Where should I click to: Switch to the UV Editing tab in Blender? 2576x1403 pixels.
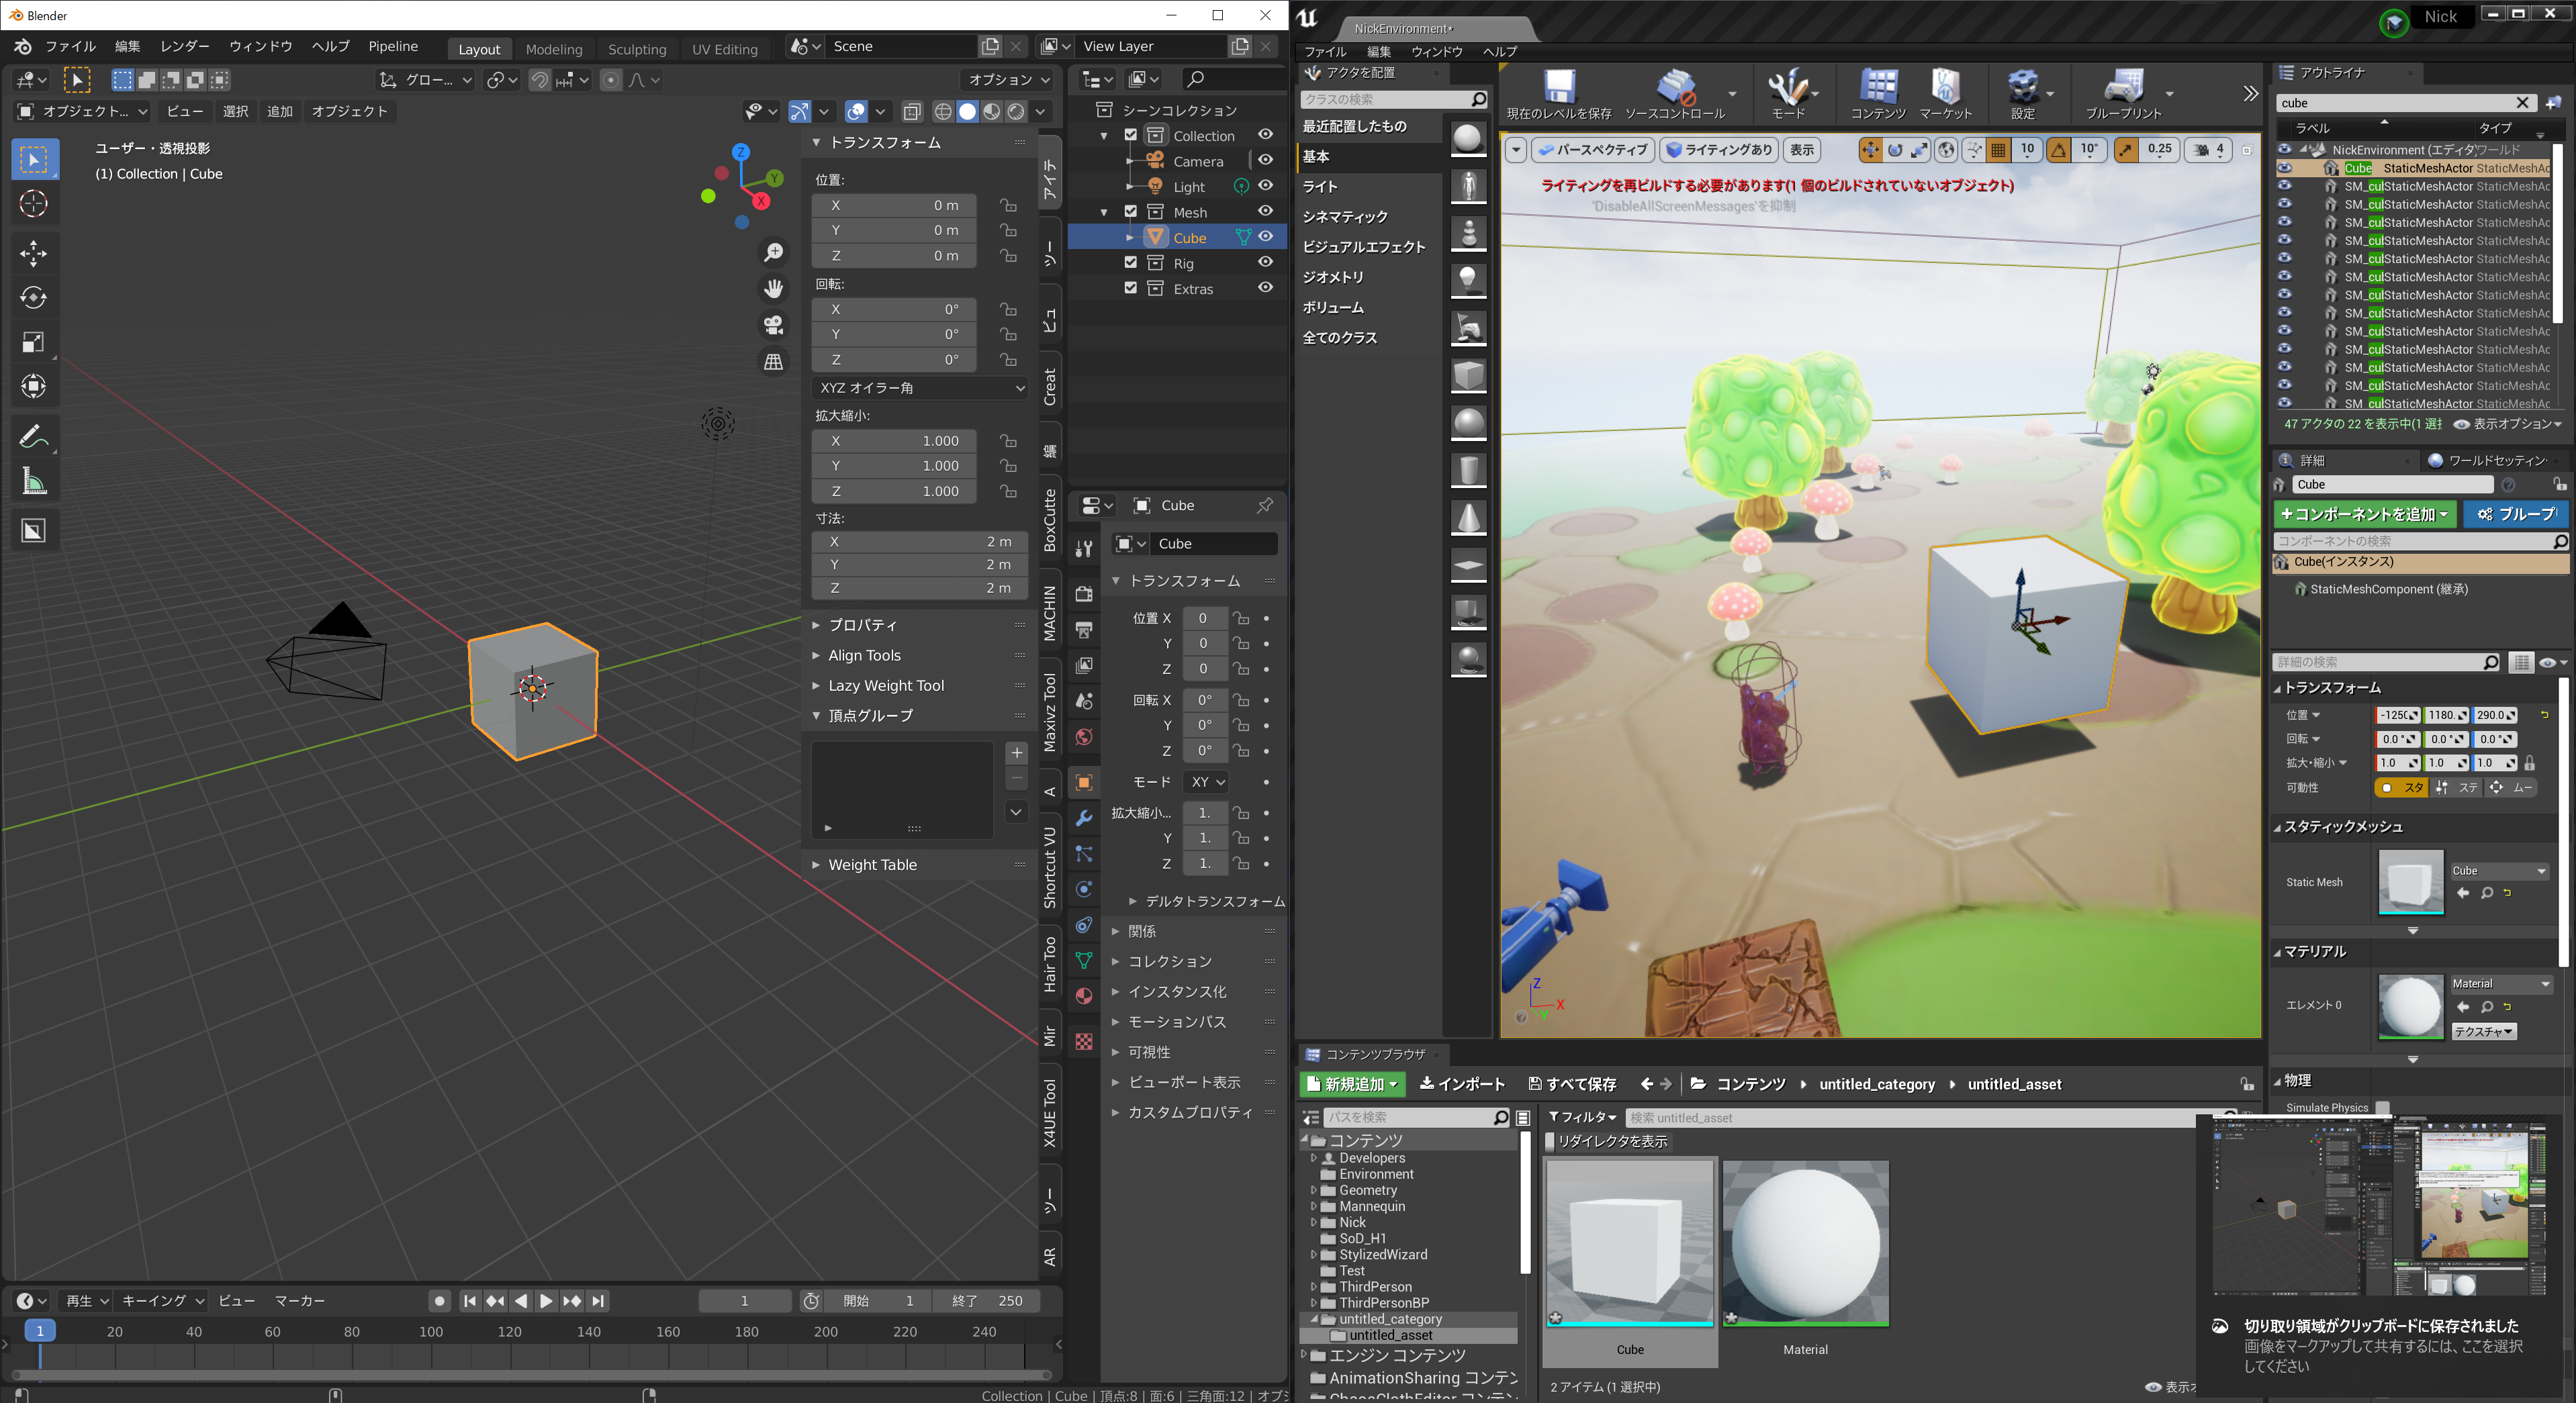click(725, 49)
